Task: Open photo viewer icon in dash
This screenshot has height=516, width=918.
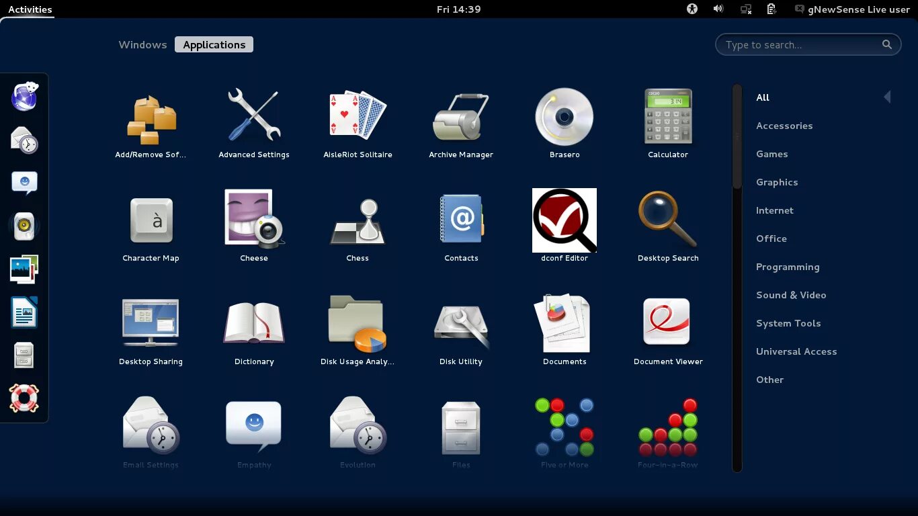Action: point(24,269)
